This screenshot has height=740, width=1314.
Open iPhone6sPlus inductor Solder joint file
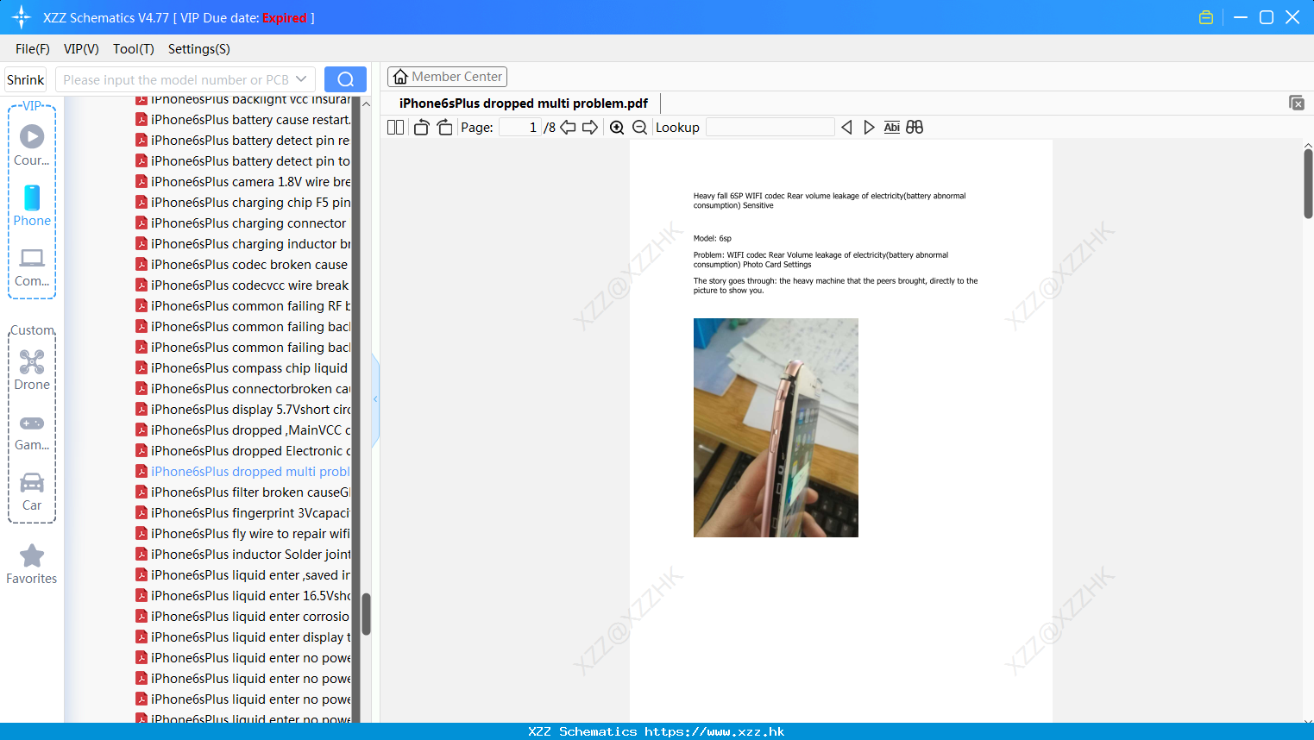pos(243,555)
